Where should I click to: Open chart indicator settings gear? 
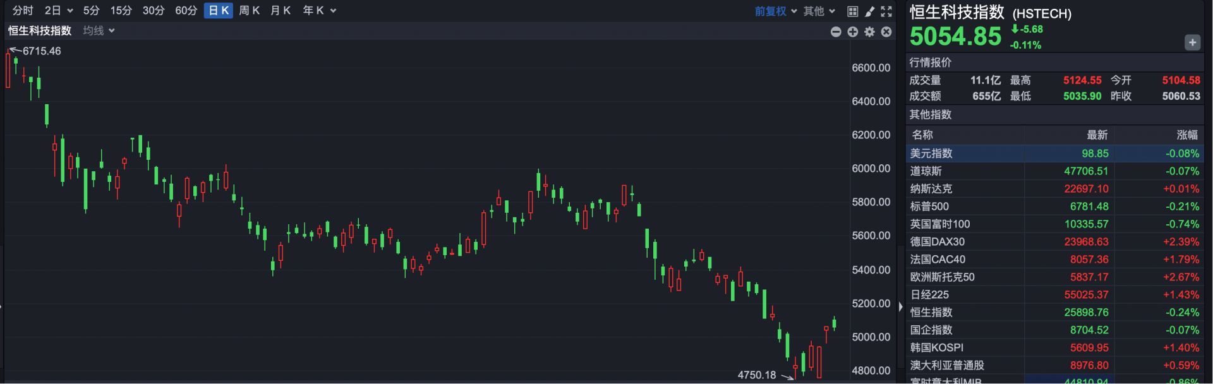(x=870, y=32)
